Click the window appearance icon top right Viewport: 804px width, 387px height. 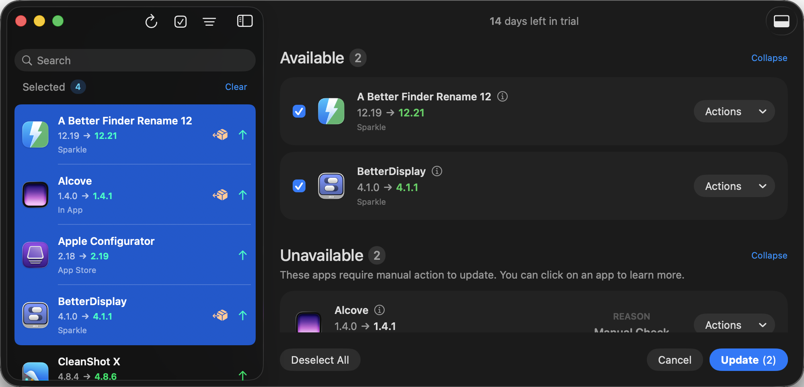coord(781,21)
